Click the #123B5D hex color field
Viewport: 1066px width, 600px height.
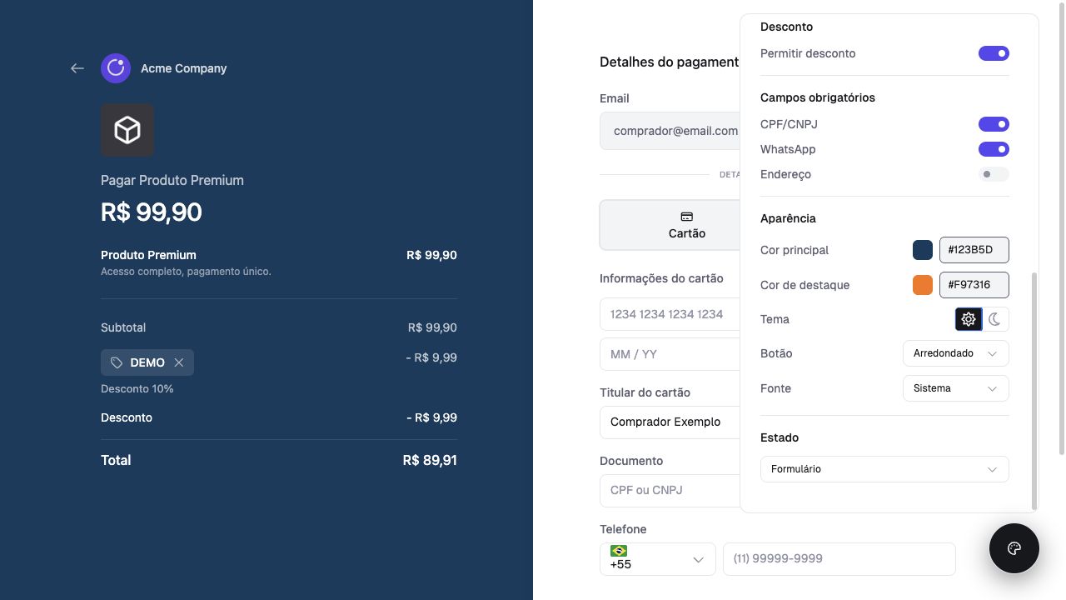pyautogui.click(x=974, y=250)
